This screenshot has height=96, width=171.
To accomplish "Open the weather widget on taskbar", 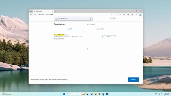I will [x=6, y=94].
